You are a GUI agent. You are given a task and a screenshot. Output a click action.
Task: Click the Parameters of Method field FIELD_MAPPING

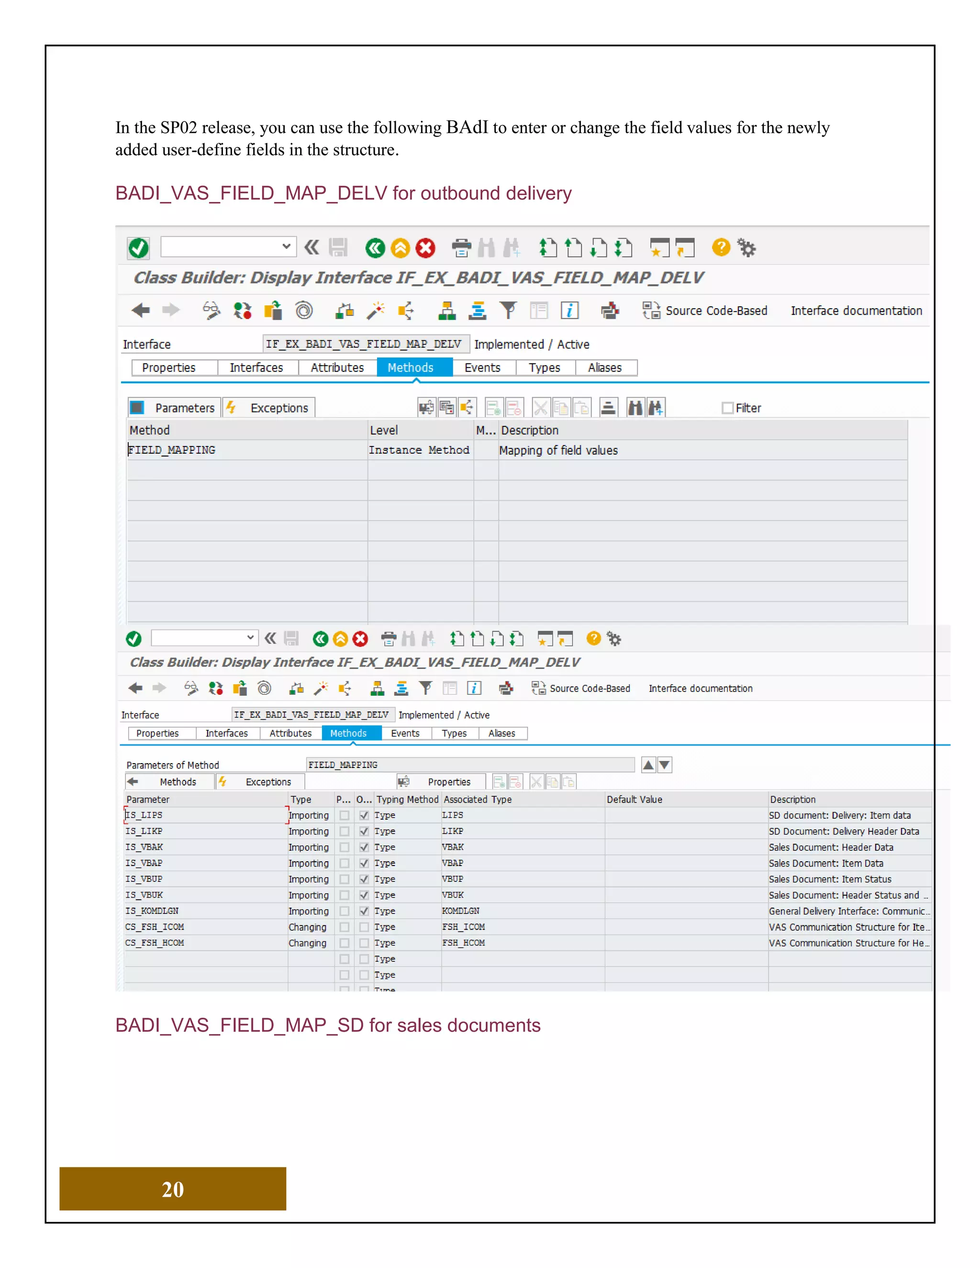tap(470, 765)
